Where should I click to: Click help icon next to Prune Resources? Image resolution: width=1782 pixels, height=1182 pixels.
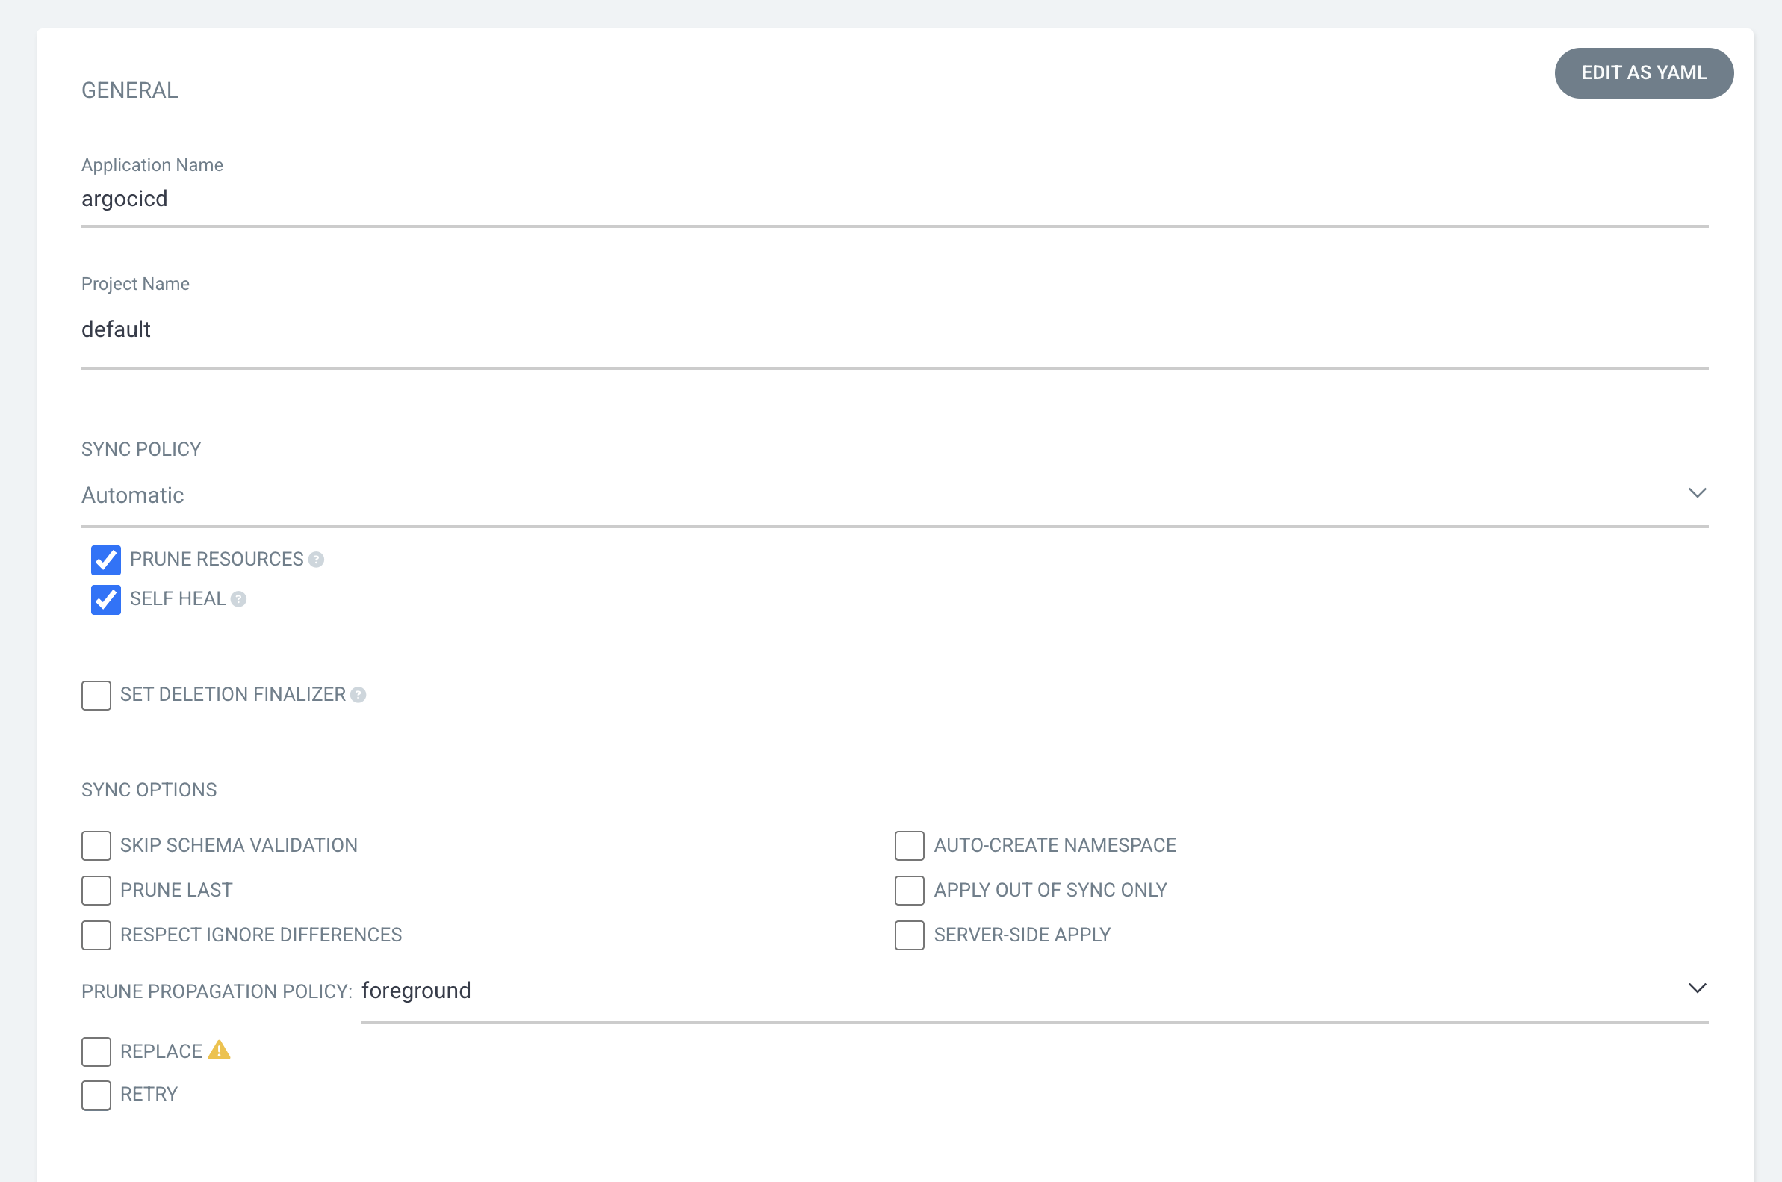coord(317,560)
